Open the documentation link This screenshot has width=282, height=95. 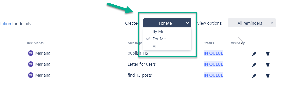click(6, 24)
